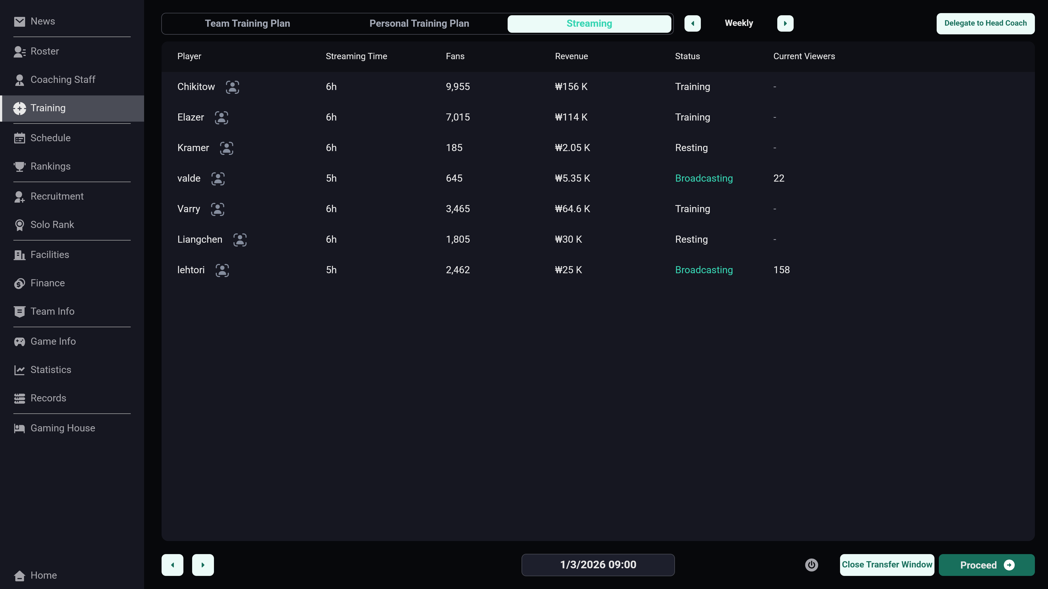The image size is (1048, 589).
Task: Go back with bottom-left previous arrow
Action: [172, 565]
